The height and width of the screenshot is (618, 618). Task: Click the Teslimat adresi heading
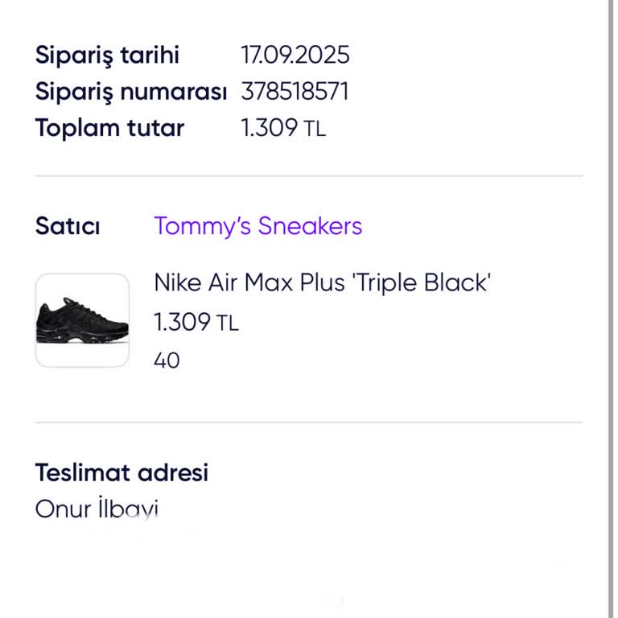122,472
